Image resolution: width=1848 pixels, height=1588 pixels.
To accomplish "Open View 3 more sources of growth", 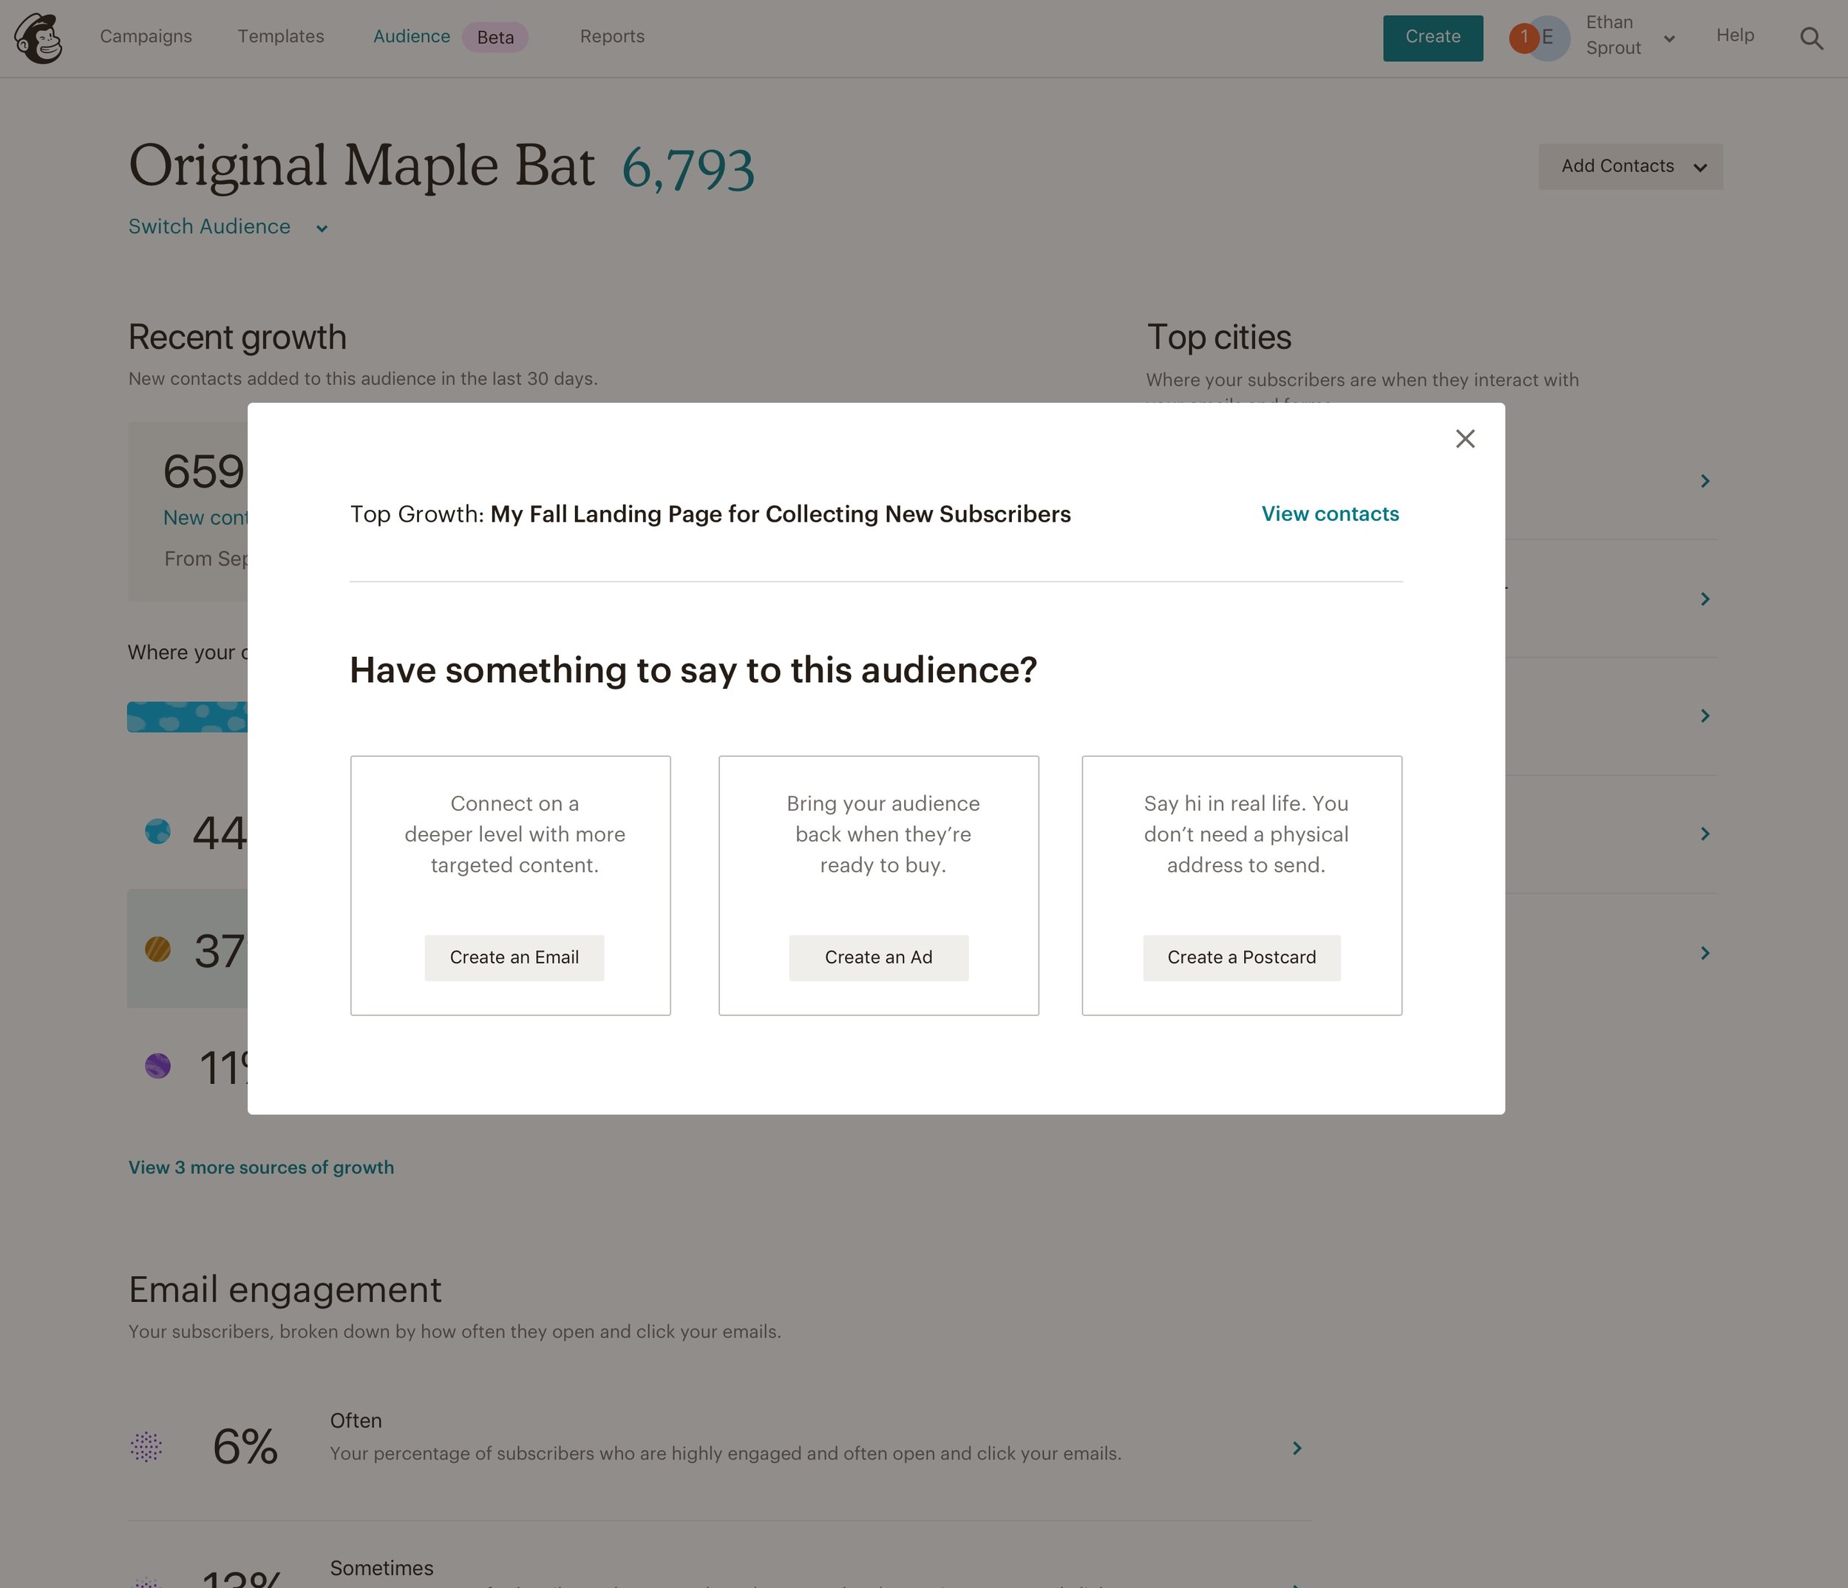I will [262, 1168].
